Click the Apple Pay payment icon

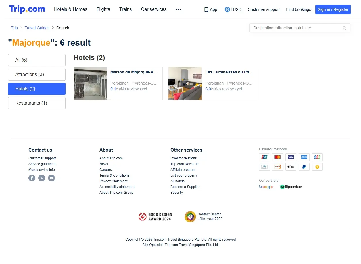click(x=291, y=167)
